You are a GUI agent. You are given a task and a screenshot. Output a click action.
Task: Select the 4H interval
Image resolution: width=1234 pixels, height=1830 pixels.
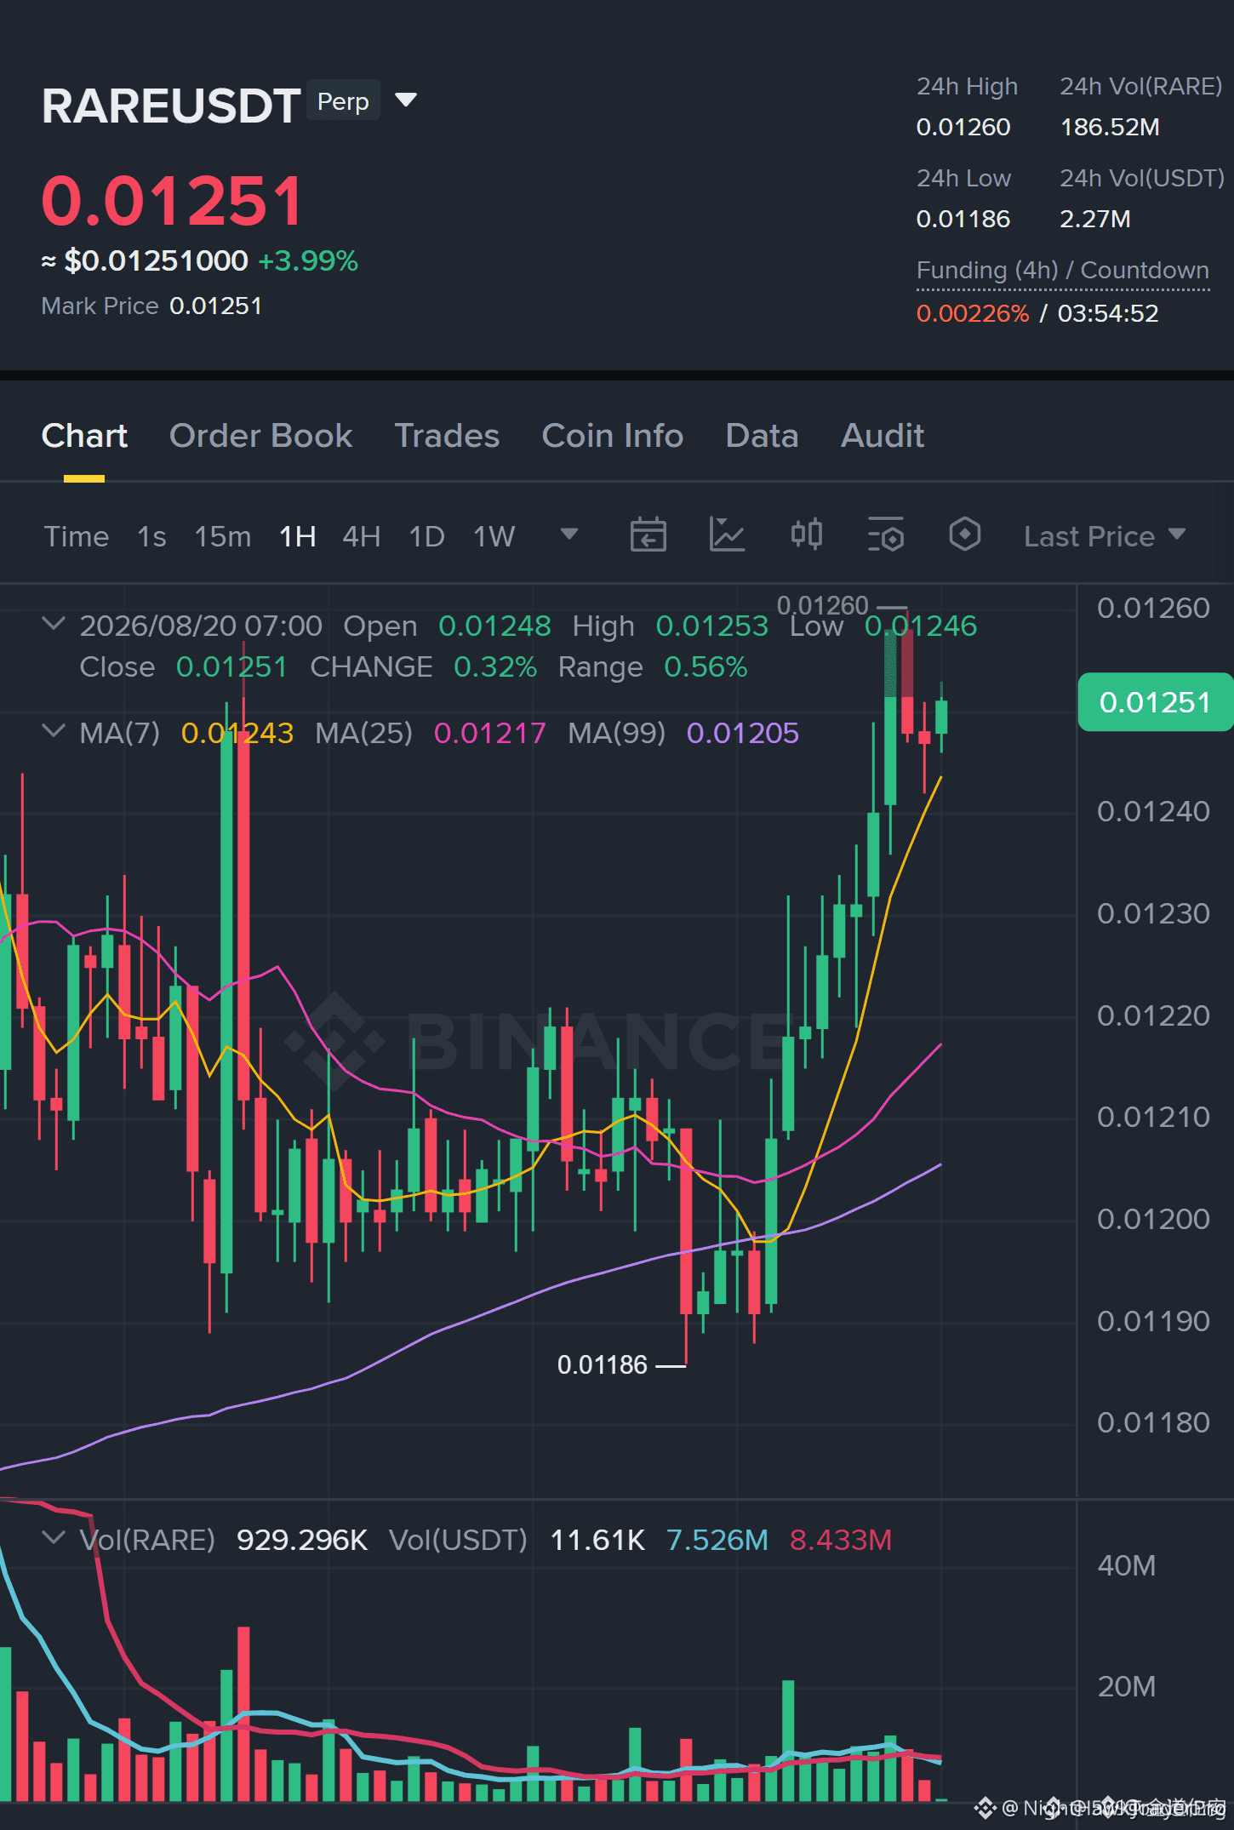pyautogui.click(x=362, y=536)
